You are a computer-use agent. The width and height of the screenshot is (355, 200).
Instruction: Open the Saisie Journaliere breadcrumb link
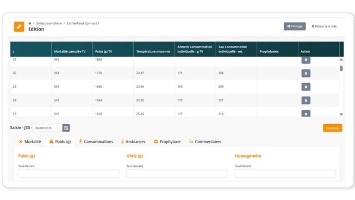49,23
